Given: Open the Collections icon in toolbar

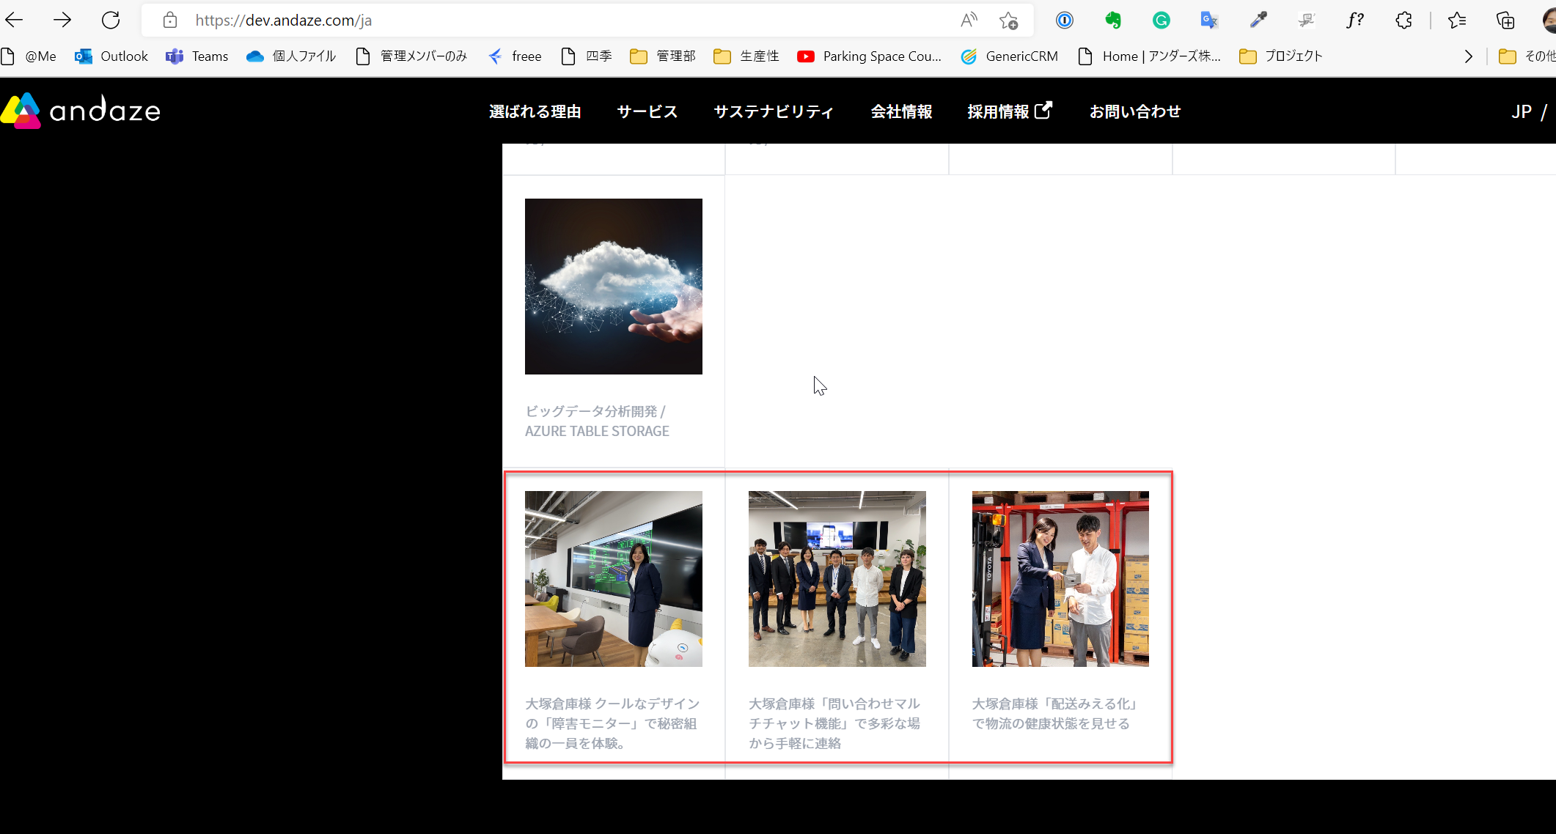Looking at the screenshot, I should coord(1505,20).
